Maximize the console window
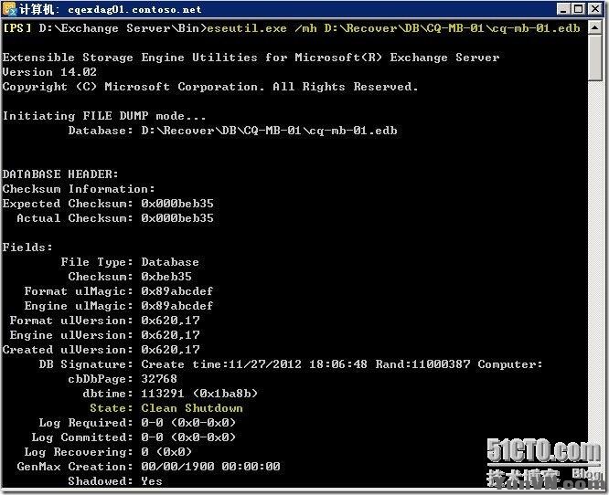 coord(578,8)
